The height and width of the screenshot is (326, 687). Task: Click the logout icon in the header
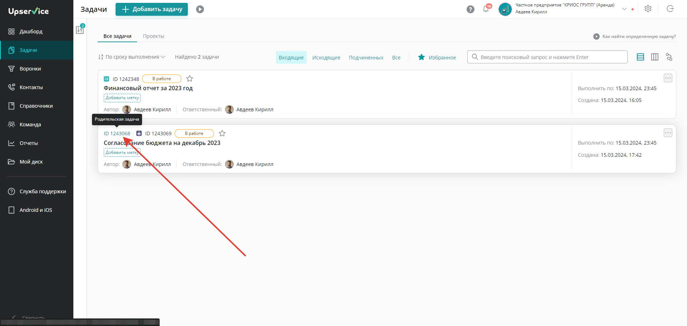click(670, 9)
